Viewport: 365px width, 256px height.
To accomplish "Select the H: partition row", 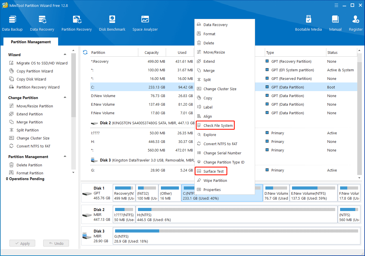I will click(224, 141).
